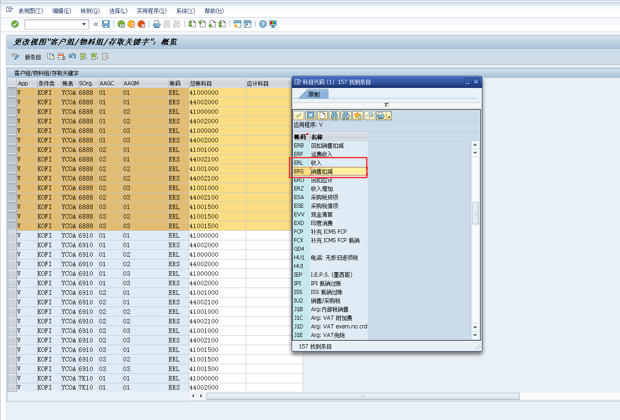Image resolution: width=620 pixels, height=420 pixels.
Task: Click the Insert in personal list star icon
Action: 357,116
